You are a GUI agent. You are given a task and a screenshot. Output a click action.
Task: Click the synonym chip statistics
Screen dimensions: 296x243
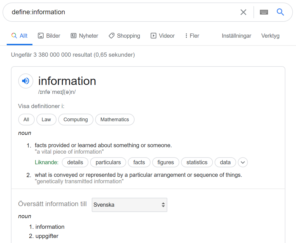click(x=197, y=162)
